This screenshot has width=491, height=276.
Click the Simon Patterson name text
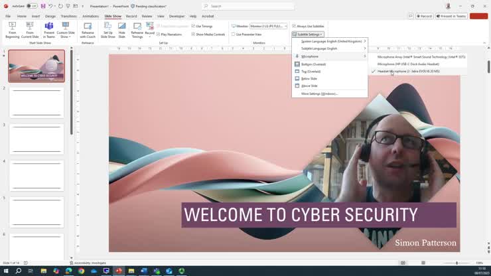point(425,243)
